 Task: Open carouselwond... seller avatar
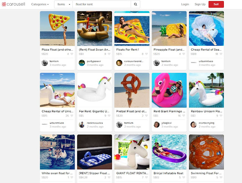(x=119, y=63)
